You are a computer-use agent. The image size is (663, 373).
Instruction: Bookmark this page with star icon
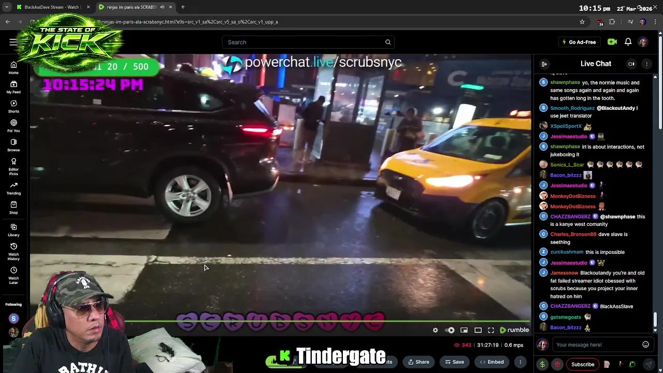pos(582,22)
